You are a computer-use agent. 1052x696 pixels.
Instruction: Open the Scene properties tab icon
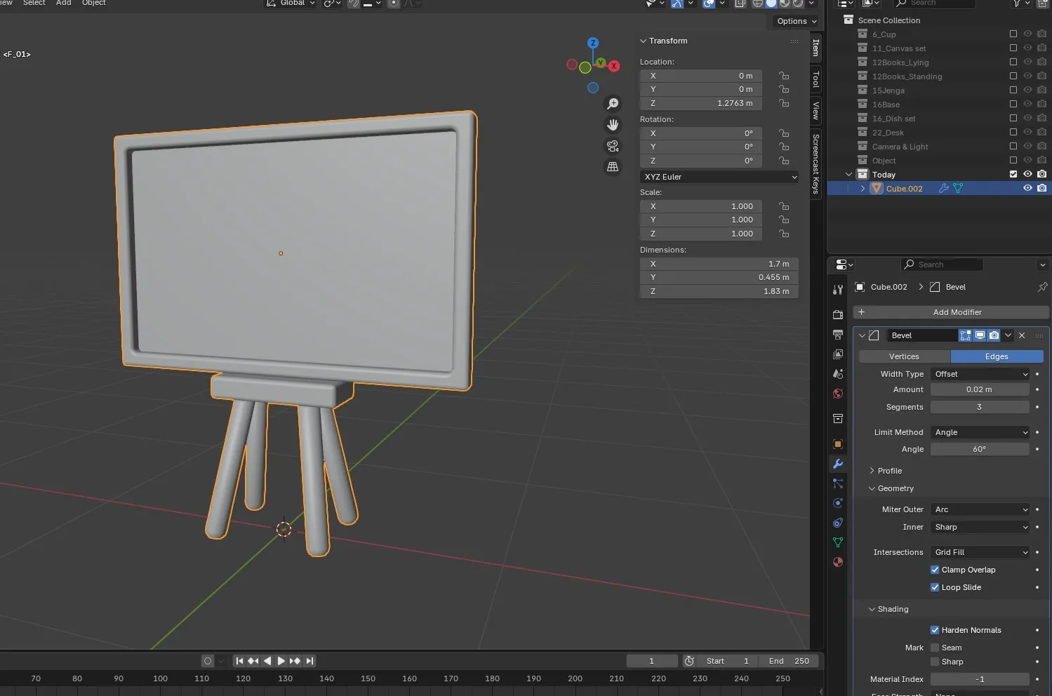(x=837, y=374)
